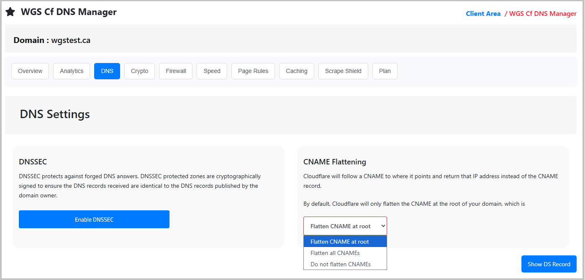The image size is (585, 280).
Task: Open the Firewall tab
Action: pyautogui.click(x=176, y=71)
